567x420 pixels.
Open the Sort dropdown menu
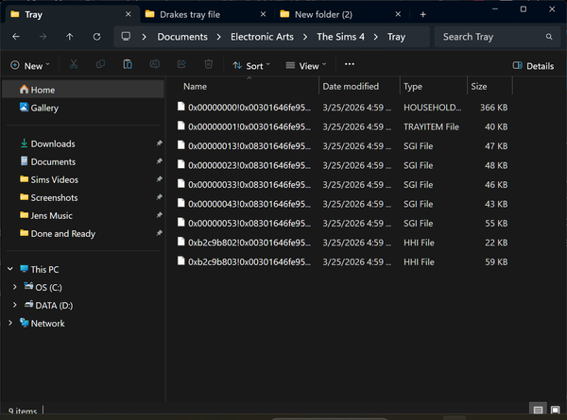coord(251,66)
